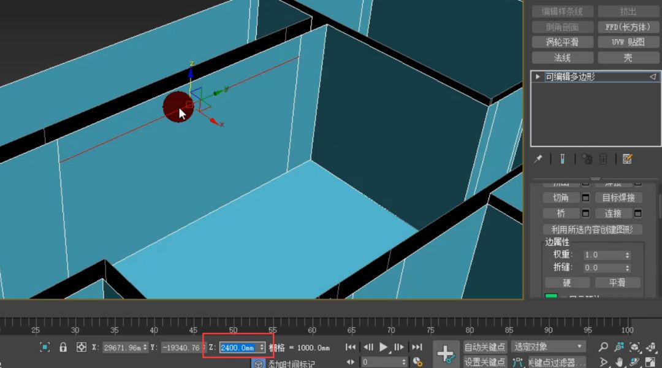Open the 选定对象 dropdown
The image size is (662, 368).
pyautogui.click(x=549, y=347)
